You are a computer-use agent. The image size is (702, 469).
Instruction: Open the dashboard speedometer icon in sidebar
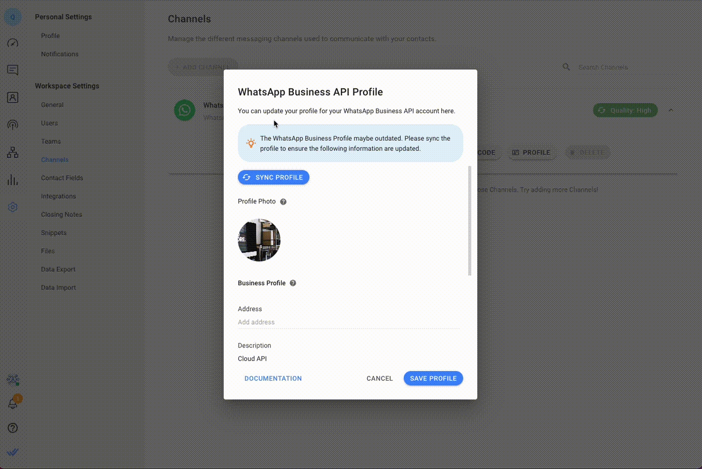coord(13,43)
